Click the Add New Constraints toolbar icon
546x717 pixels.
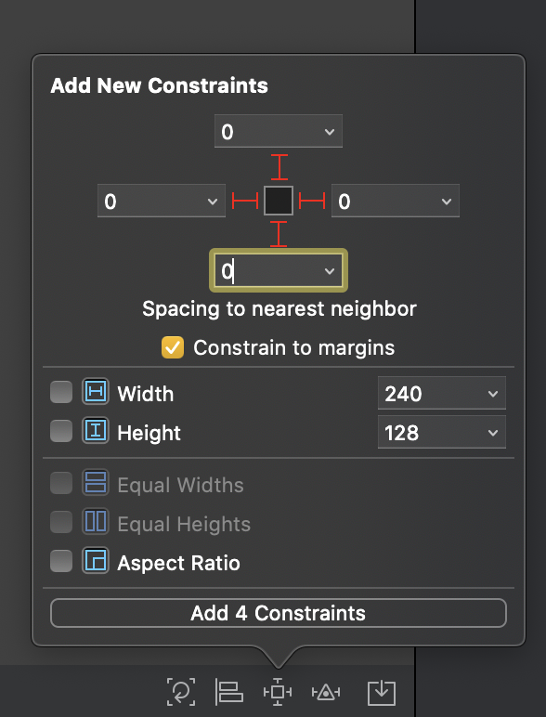click(x=278, y=692)
